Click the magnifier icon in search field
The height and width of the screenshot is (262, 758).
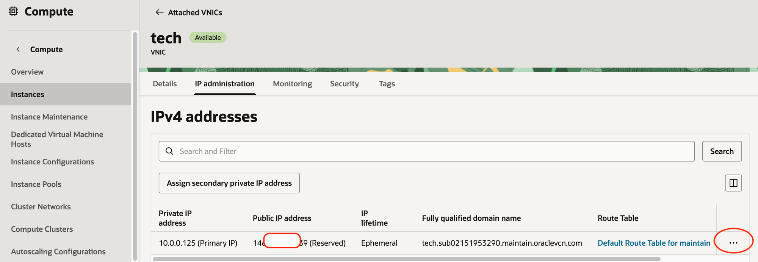click(169, 151)
